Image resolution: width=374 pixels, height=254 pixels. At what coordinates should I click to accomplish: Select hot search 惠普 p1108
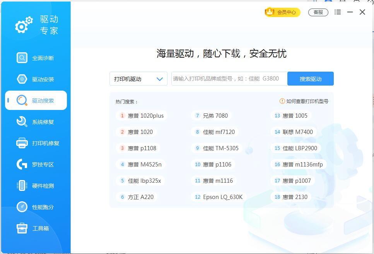coord(138,148)
